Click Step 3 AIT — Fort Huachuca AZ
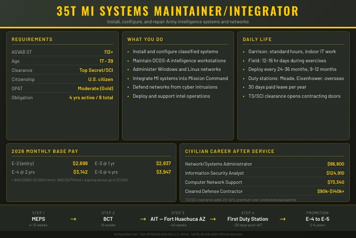Viewport: 356px width, 238px height. click(178, 219)
